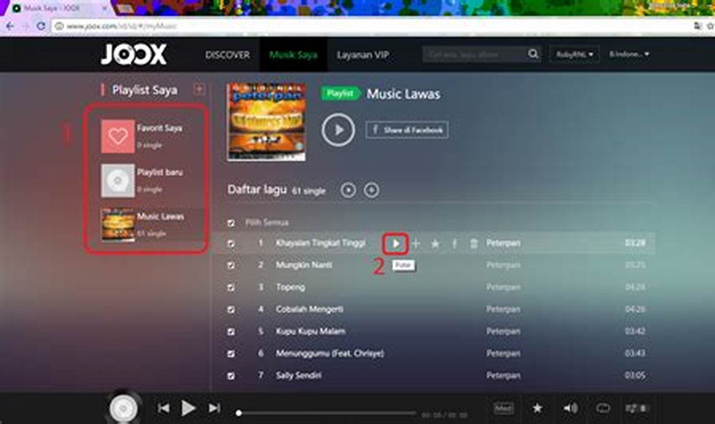715x424 pixels.
Task: Click the song title Mungkin Nanti
Action: click(x=304, y=265)
